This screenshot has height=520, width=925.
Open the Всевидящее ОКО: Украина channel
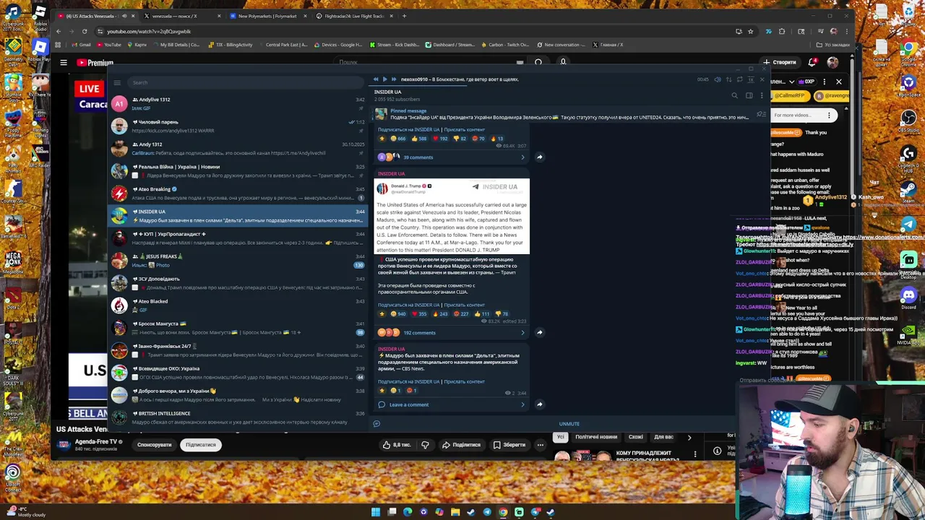pos(238,373)
